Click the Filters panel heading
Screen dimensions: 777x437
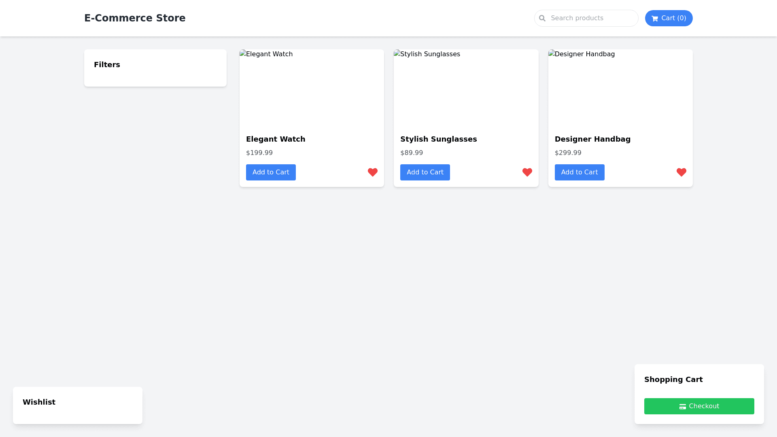click(107, 65)
